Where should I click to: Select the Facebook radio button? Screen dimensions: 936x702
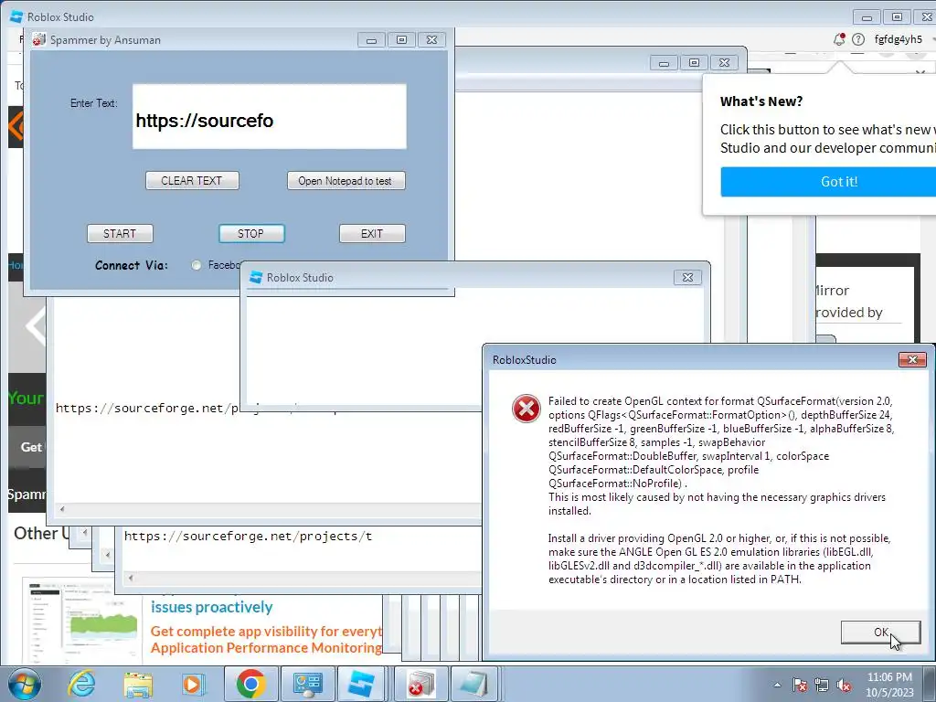(197, 265)
